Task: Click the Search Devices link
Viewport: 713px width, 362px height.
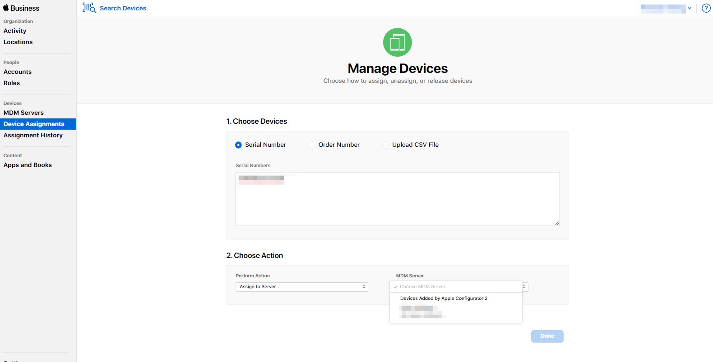Action: pyautogui.click(x=123, y=8)
